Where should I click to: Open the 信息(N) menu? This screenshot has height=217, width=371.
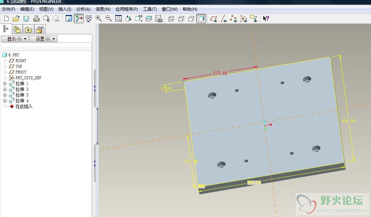(103, 9)
